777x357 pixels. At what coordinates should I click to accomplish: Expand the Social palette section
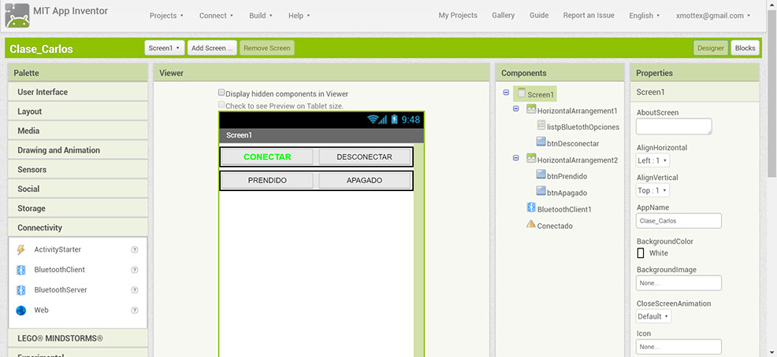[78, 189]
